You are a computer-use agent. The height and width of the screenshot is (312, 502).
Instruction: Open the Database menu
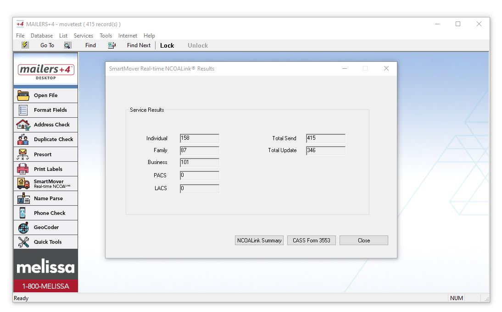tap(42, 36)
